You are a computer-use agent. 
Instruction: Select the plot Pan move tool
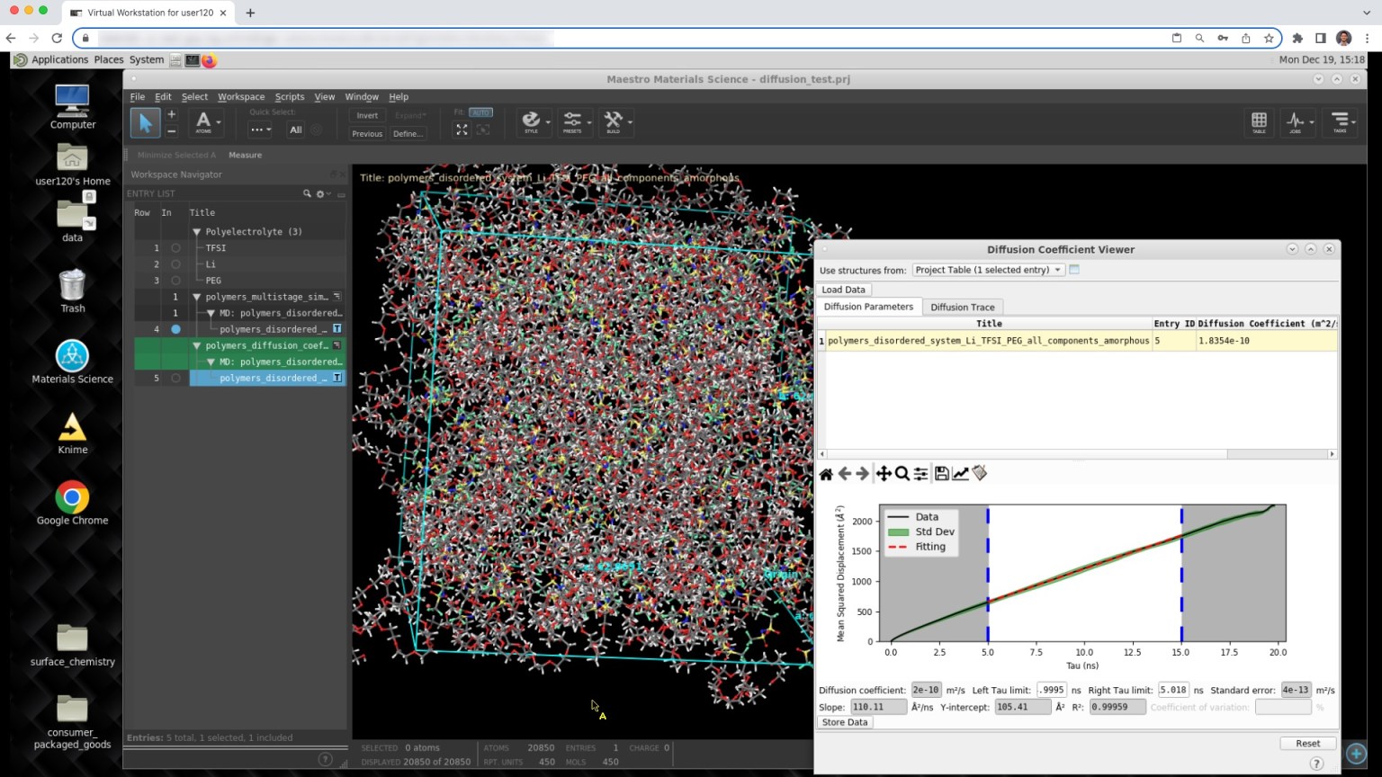click(884, 474)
